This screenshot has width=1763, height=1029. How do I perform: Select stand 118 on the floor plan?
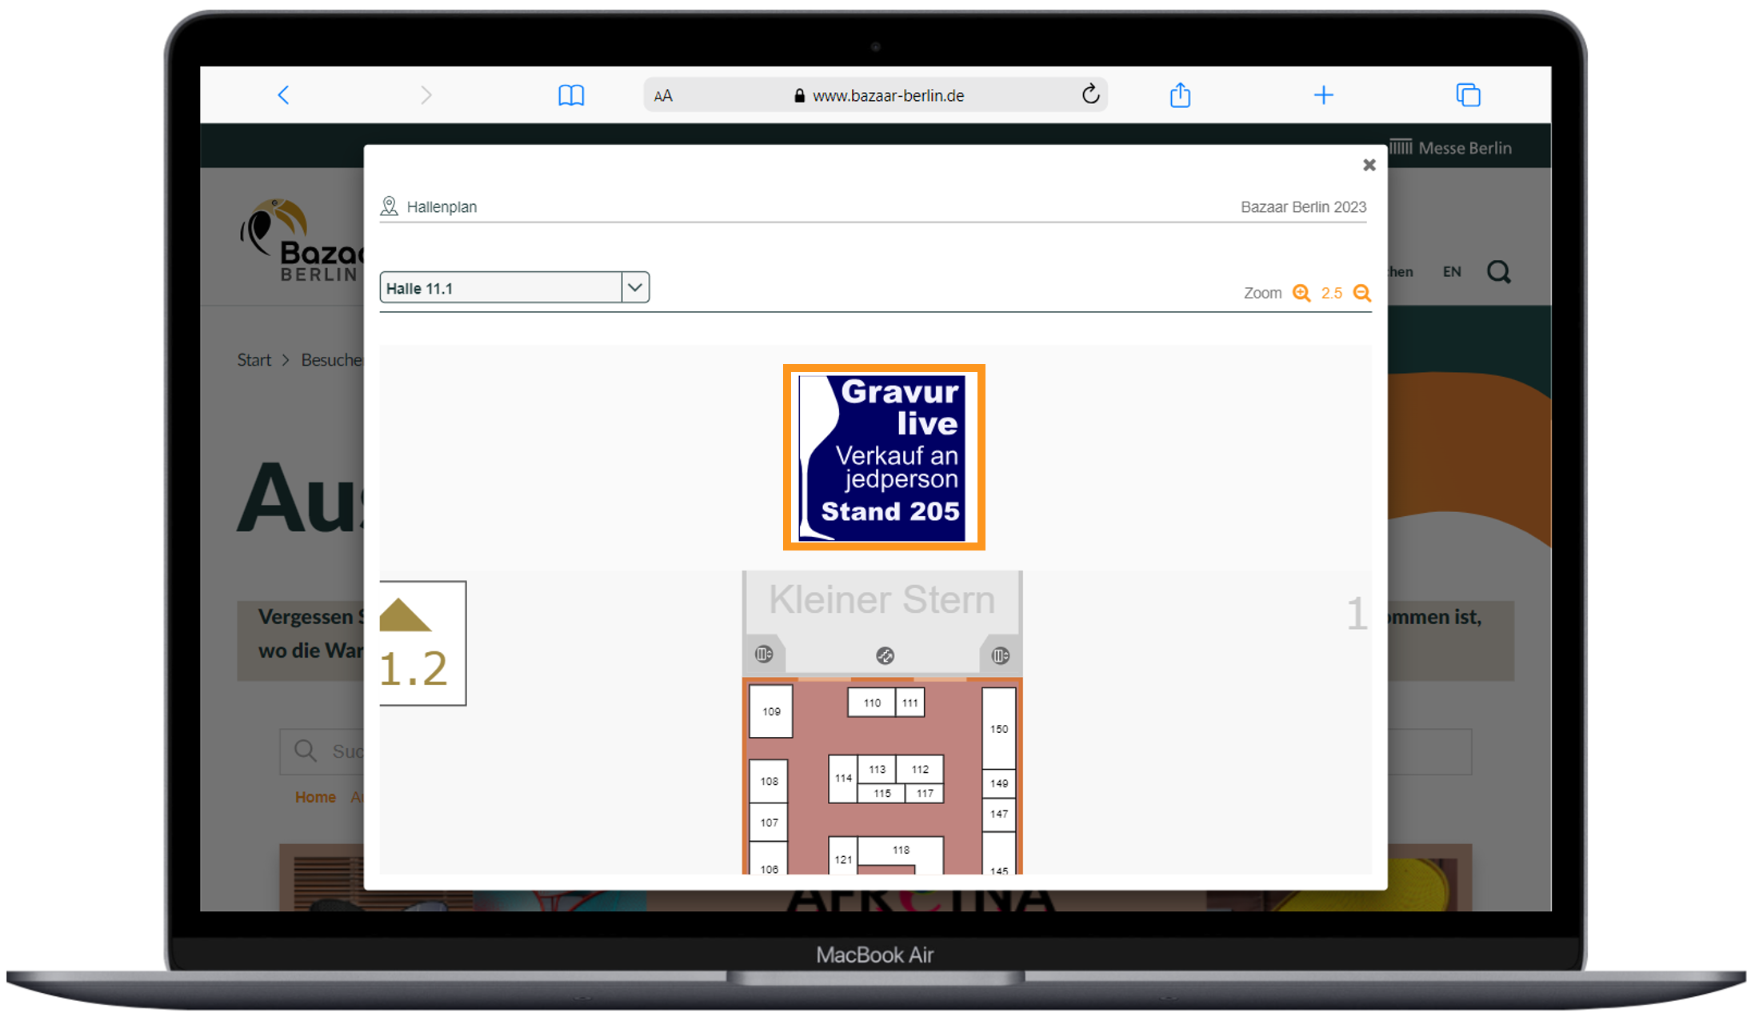(x=901, y=850)
